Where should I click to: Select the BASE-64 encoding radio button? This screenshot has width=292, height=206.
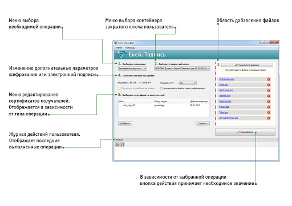point(140,83)
